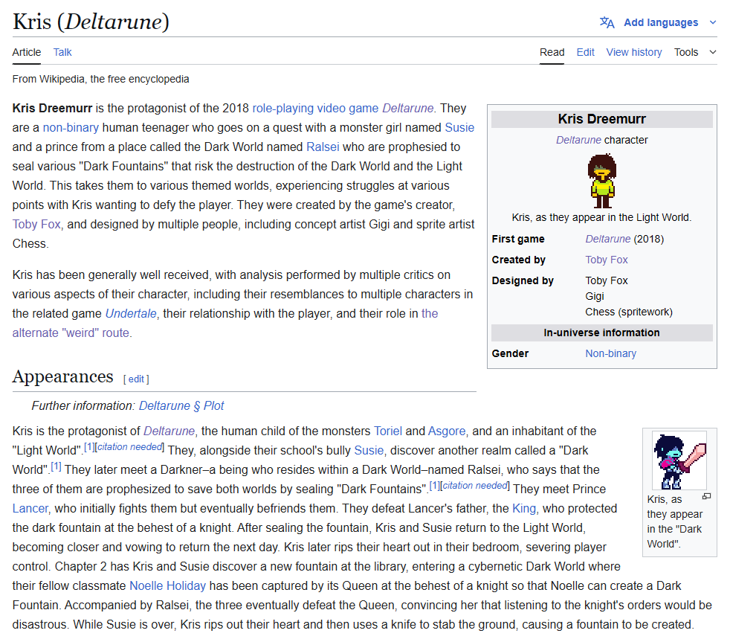Open the non-binary link in the intro
730x639 pixels.
[x=71, y=128]
